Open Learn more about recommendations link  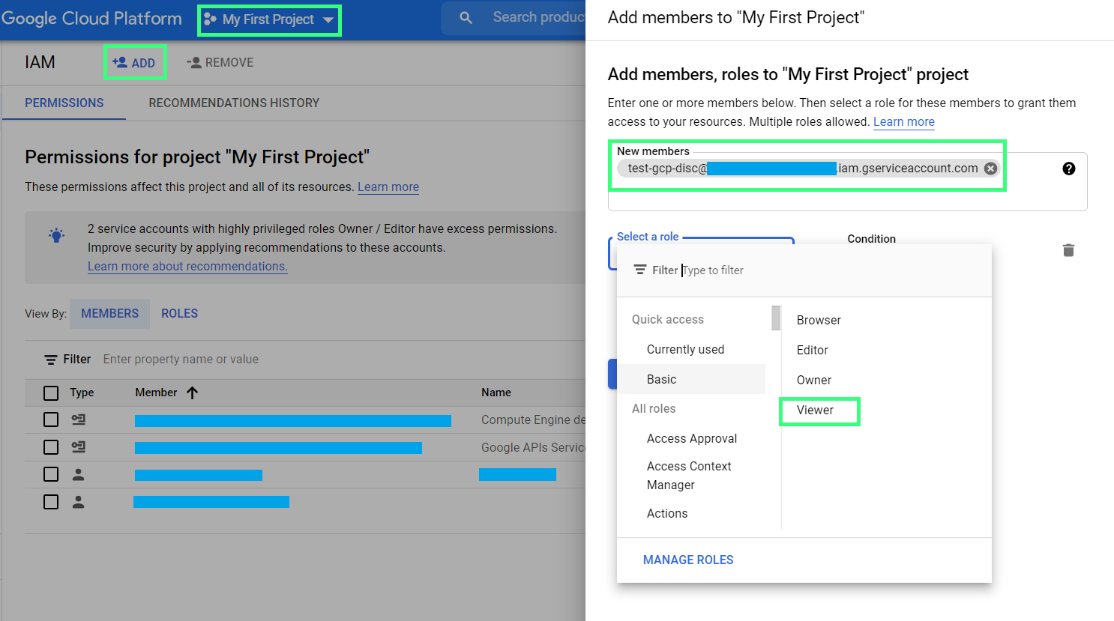pyautogui.click(x=187, y=266)
